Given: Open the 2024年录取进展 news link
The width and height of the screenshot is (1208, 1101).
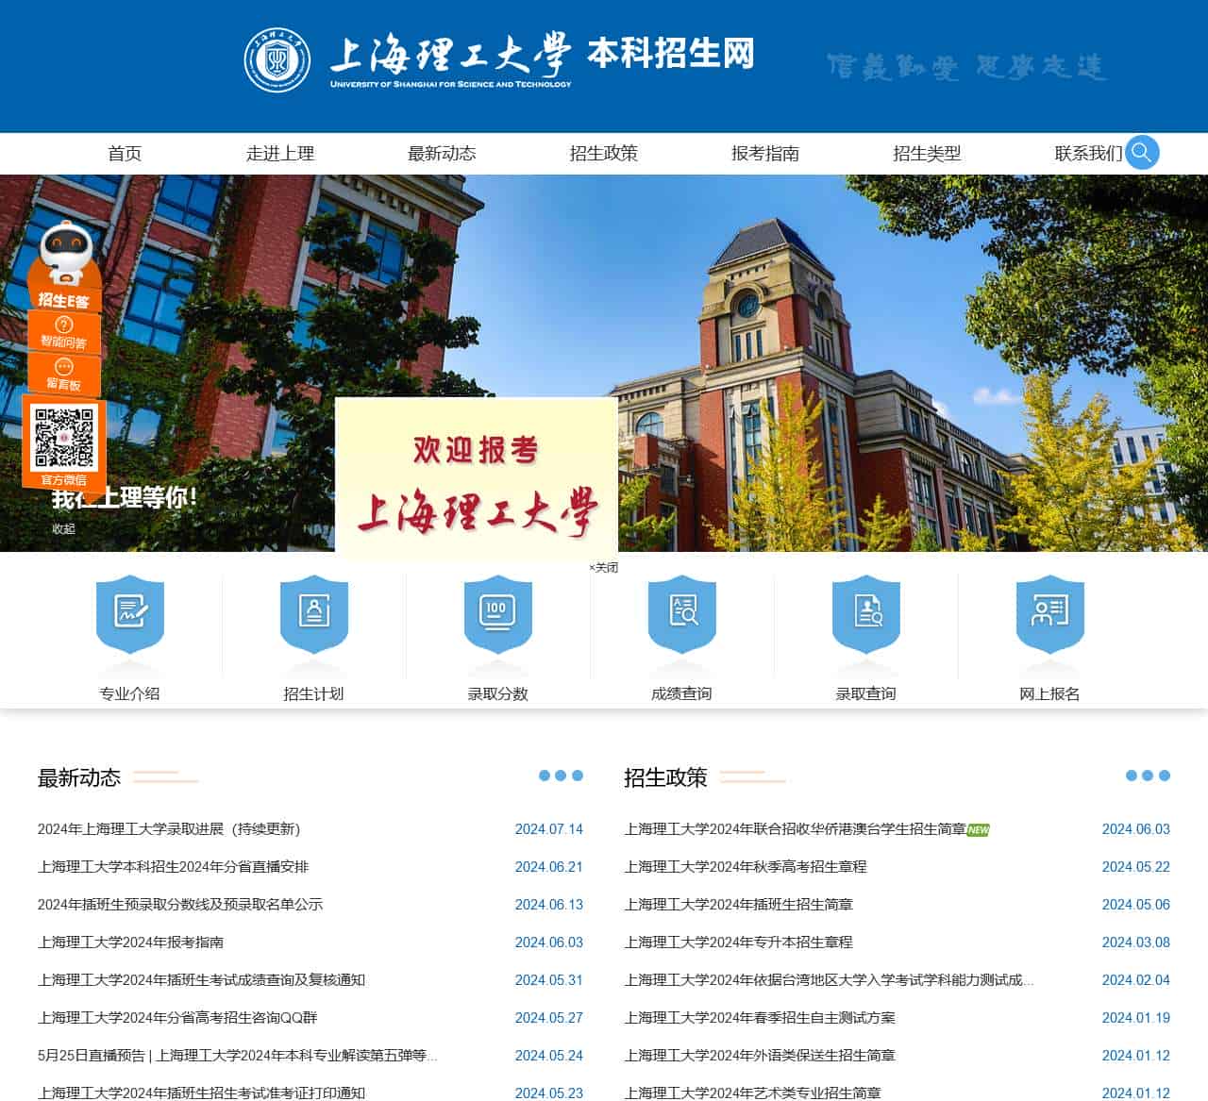Looking at the screenshot, I should tap(170, 829).
